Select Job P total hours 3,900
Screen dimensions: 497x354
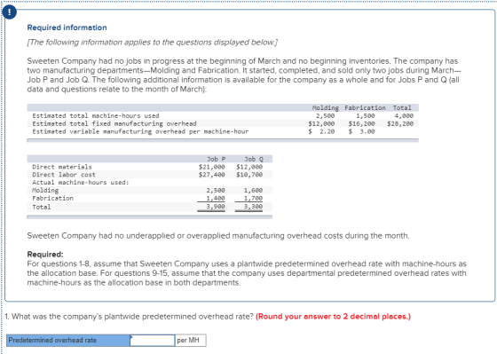tap(216, 207)
